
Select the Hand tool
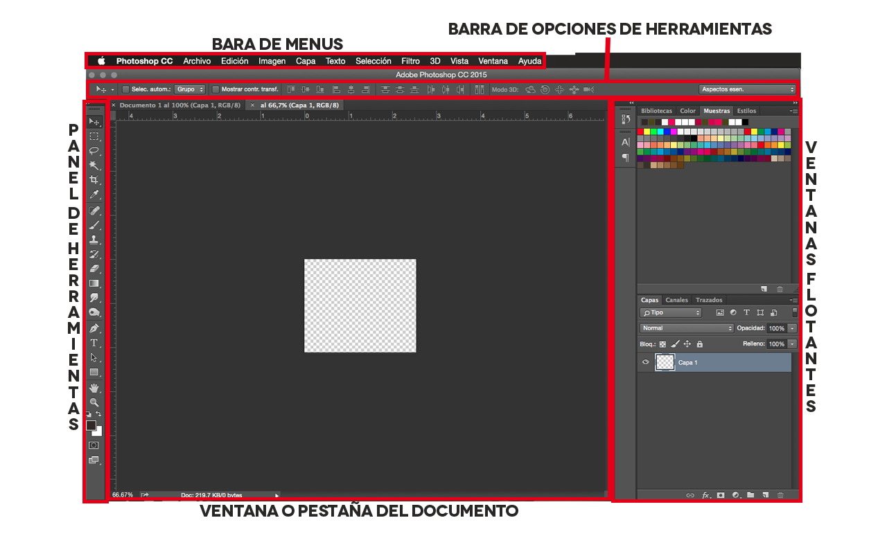pos(94,388)
